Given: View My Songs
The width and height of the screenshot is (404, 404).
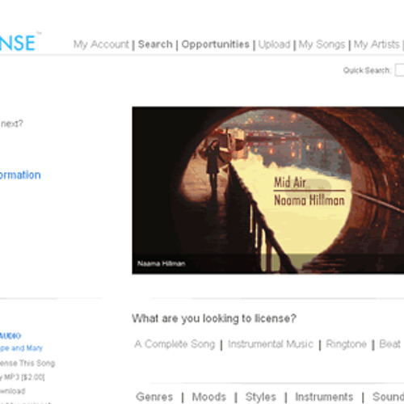Looking at the screenshot, I should (x=322, y=44).
